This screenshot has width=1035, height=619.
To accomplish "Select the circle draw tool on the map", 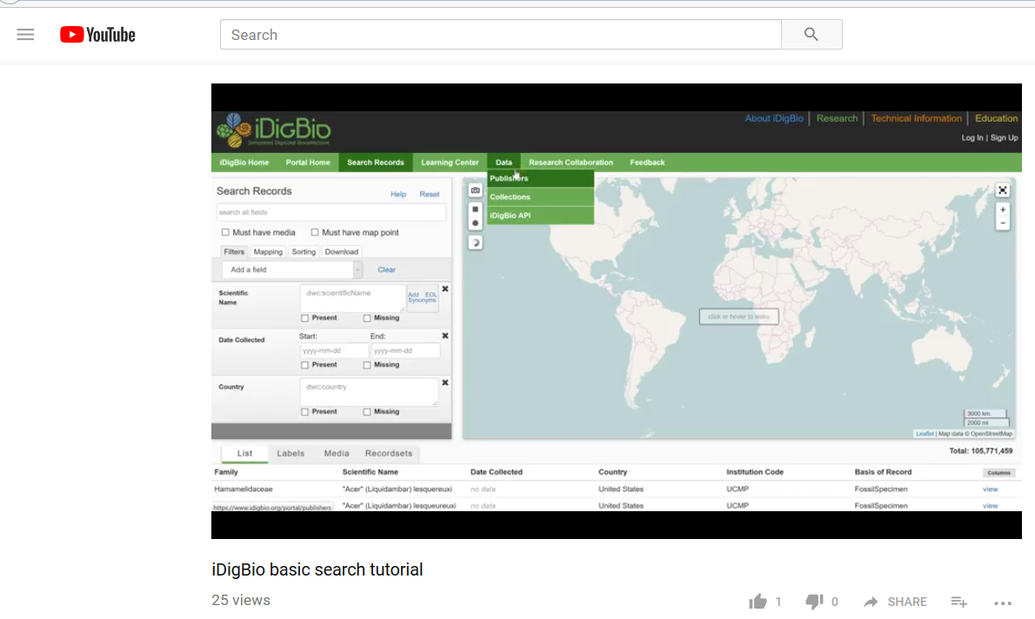I will [475, 223].
